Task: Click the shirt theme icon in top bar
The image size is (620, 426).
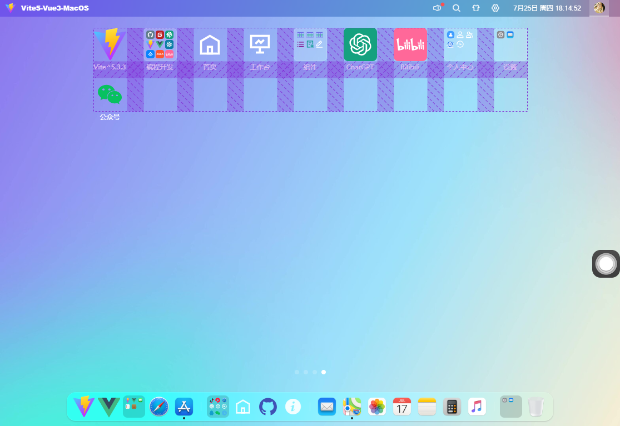Action: pos(475,8)
